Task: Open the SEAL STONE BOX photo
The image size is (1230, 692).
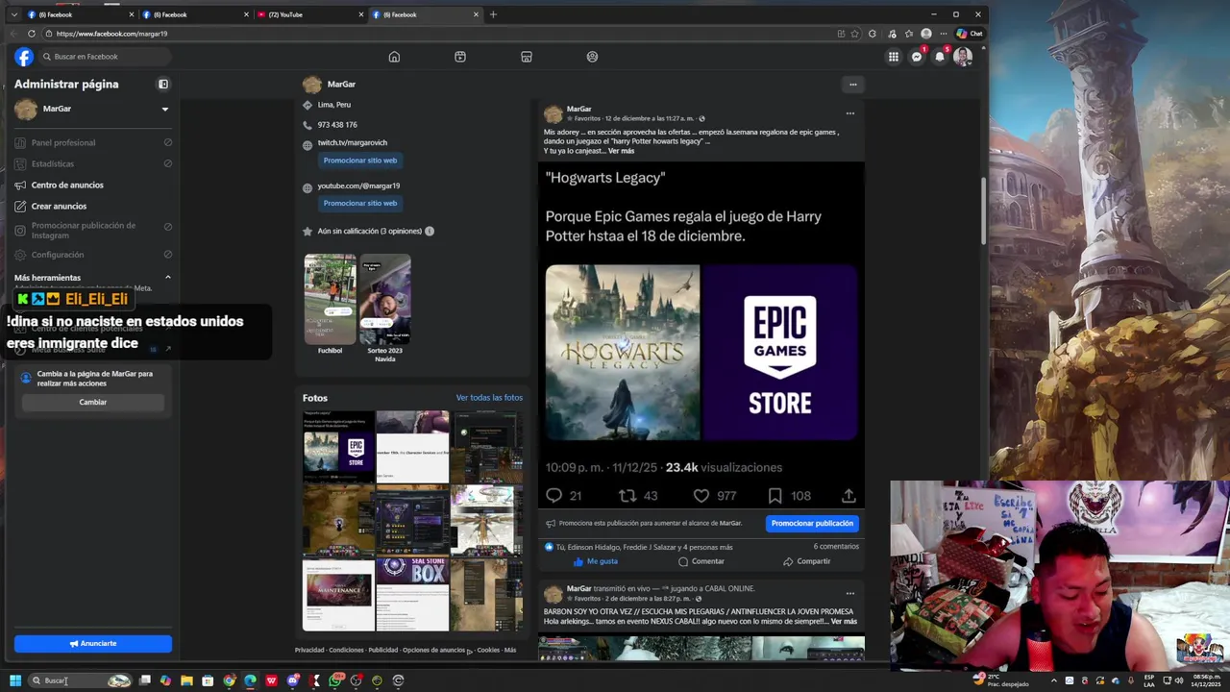Action: [x=412, y=594]
